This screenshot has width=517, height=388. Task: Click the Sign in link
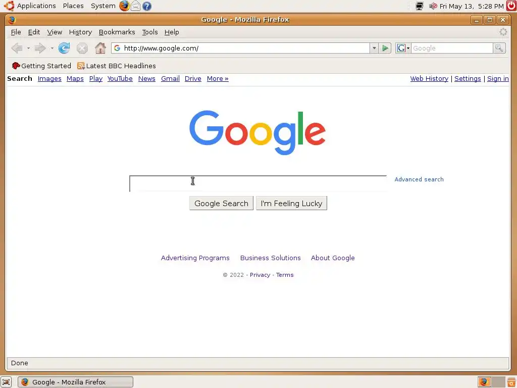tap(498, 78)
